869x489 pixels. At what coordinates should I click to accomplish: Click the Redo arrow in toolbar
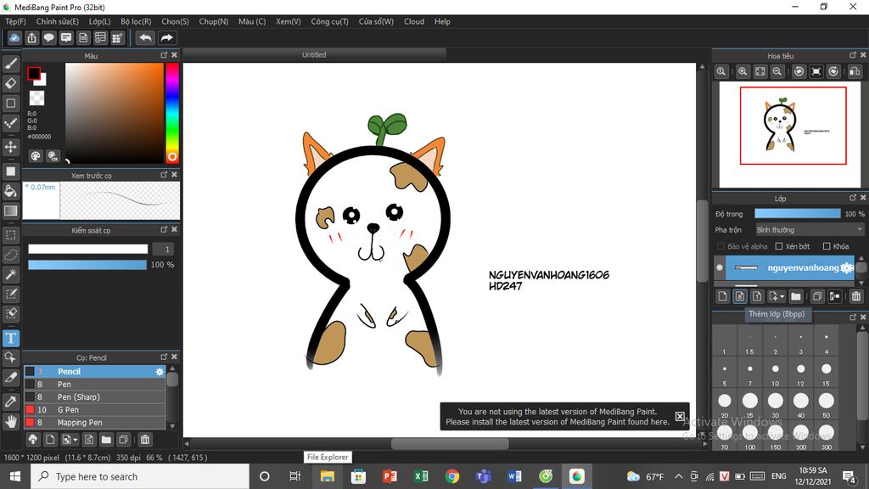coord(166,37)
